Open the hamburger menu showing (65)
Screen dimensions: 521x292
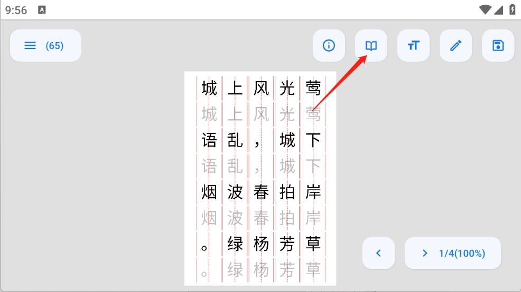45,46
